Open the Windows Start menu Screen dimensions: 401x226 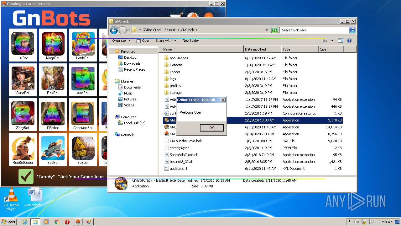click(8, 222)
